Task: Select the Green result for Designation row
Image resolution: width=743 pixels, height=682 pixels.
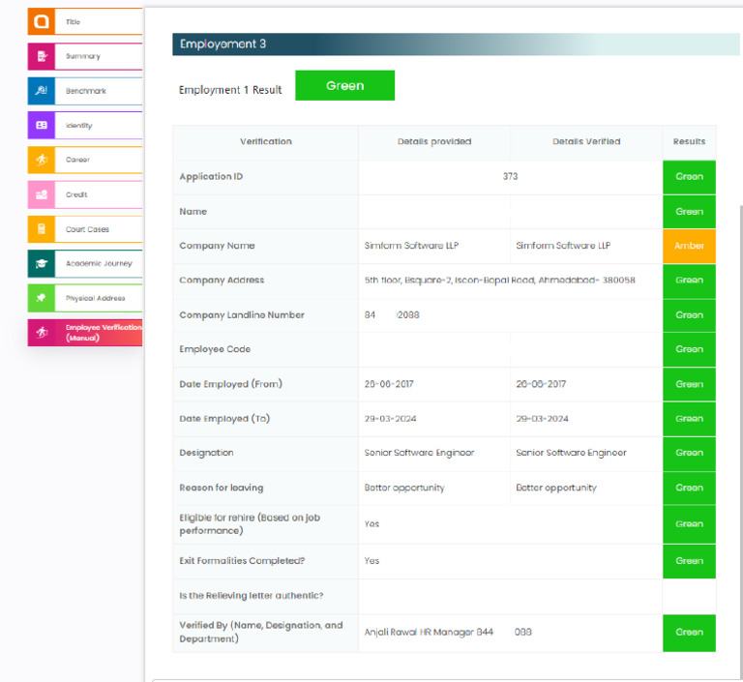Action: 689,453
